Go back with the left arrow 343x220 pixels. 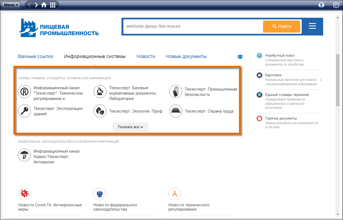29,5
